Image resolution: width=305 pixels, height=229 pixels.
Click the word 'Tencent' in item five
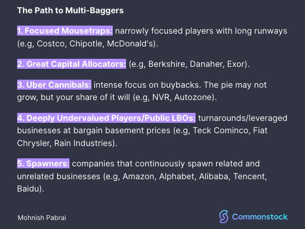249,176
